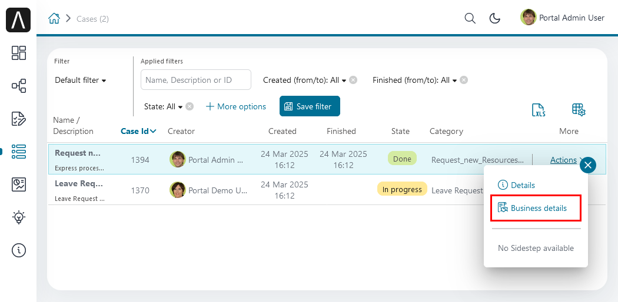Export cases with the XLS icon
This screenshot has height=302, width=618.
click(539, 110)
